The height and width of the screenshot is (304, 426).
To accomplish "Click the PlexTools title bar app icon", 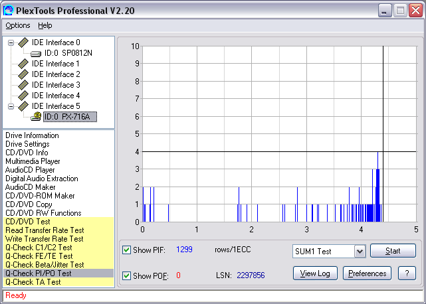I will click(x=8, y=11).
